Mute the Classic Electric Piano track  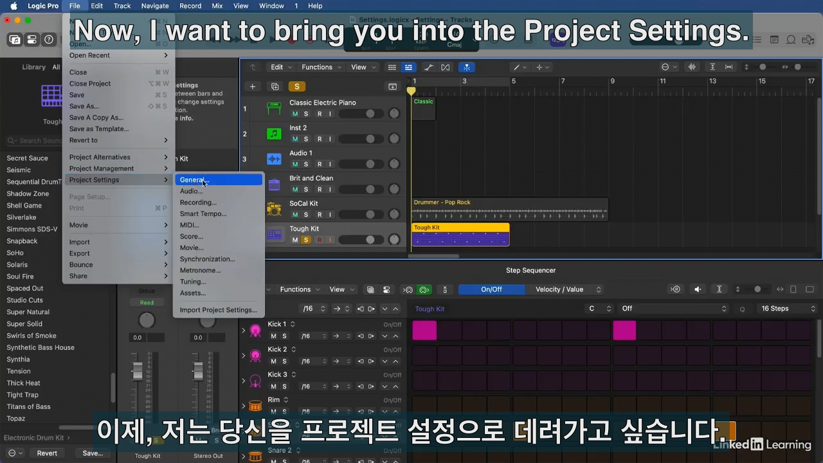click(295, 114)
